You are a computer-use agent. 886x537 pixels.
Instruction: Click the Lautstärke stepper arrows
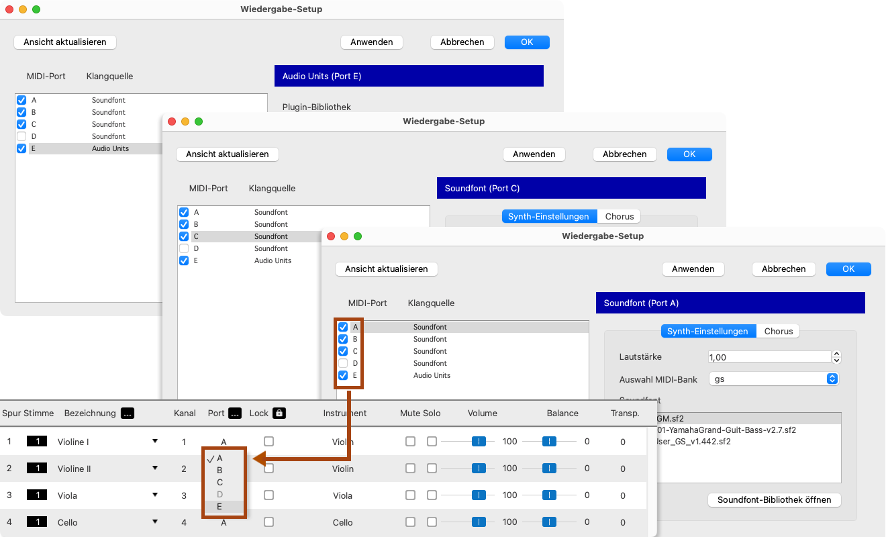(836, 357)
